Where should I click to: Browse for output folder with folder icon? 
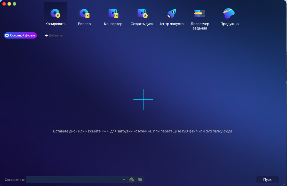point(140,180)
